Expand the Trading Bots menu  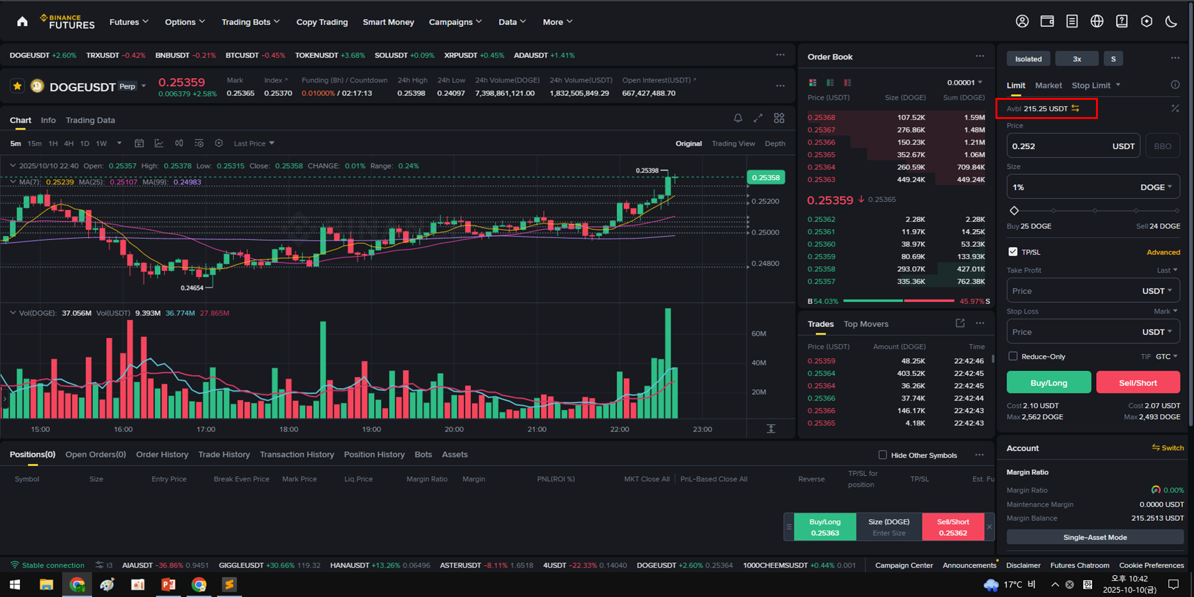(250, 22)
